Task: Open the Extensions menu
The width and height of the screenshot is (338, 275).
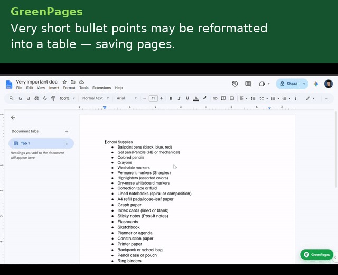Action: tap(102, 88)
